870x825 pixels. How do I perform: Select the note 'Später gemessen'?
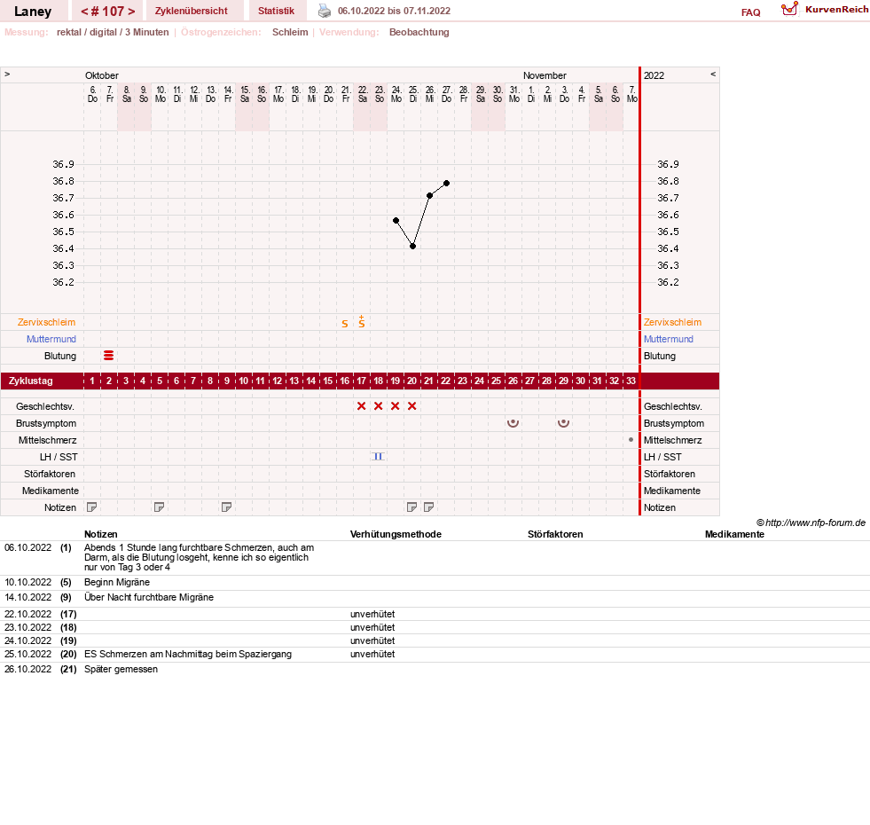(121, 669)
